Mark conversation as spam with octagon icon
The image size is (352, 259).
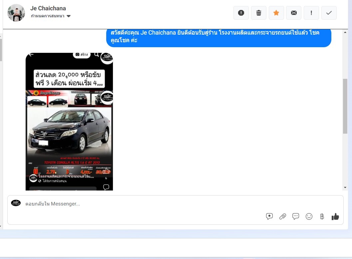pyautogui.click(x=241, y=13)
